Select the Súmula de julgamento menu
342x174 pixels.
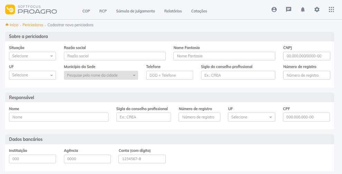tap(135, 11)
